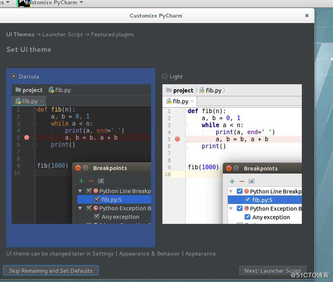Toggle Python Exception checkbox in Darcula preview
Screen dimensions: 333x282
pos(89,208)
